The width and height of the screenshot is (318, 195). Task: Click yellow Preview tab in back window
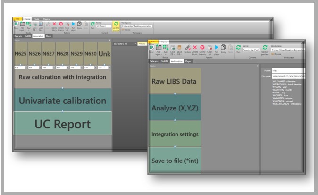[x=142, y=44]
